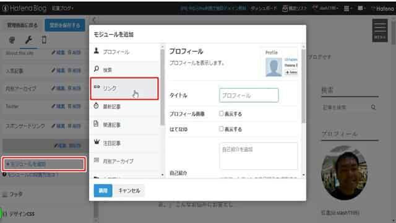The width and height of the screenshot is (396, 223).
Task: Open the design theme palette tab icon
Action: click(x=12, y=40)
